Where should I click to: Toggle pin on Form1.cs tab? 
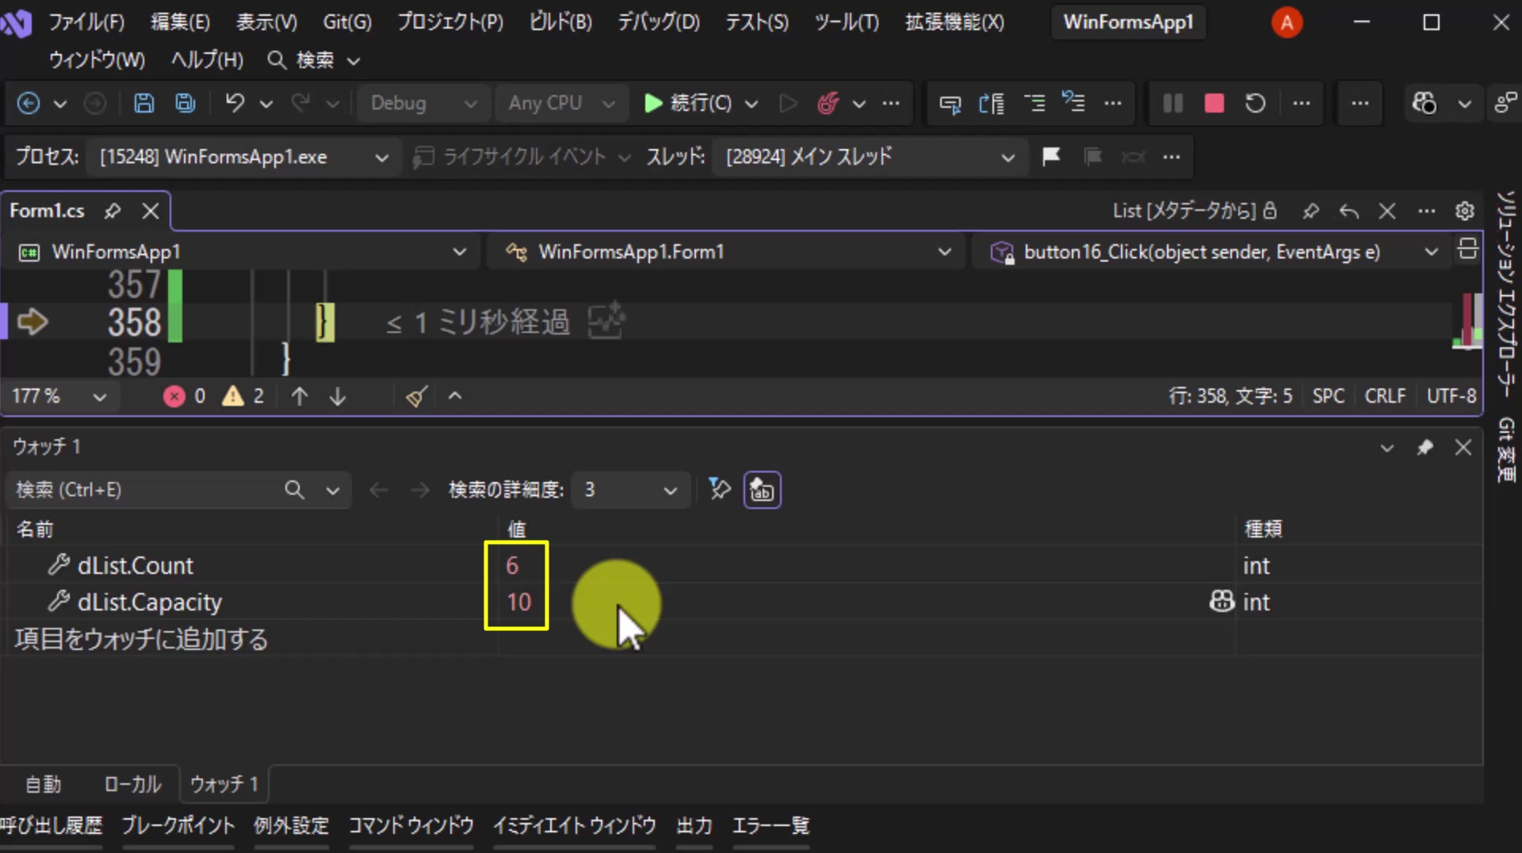coord(113,211)
